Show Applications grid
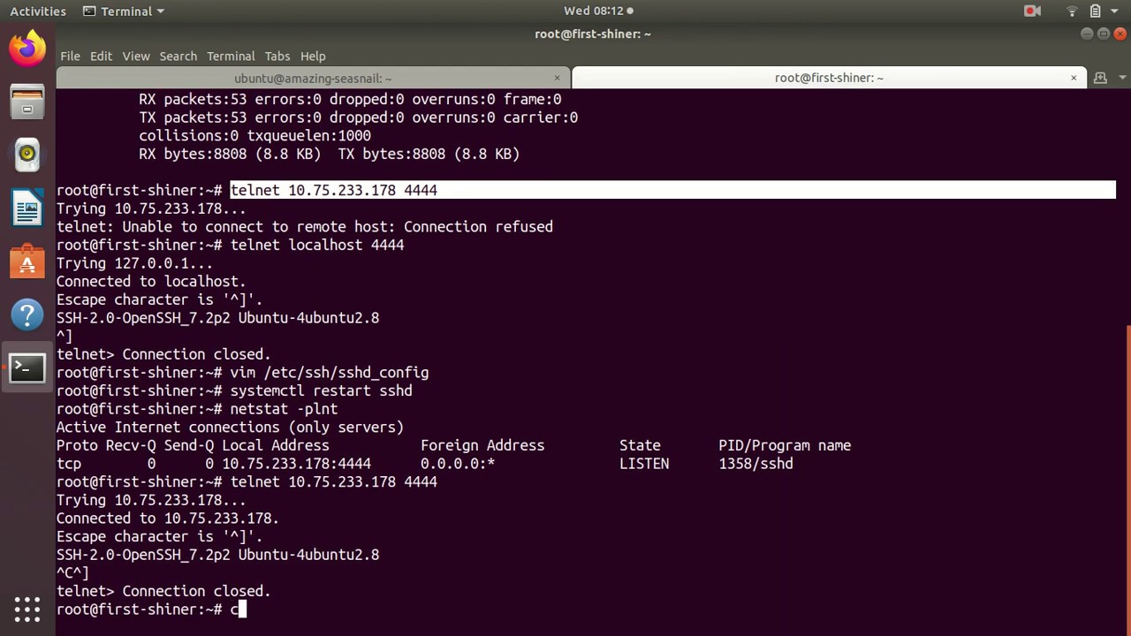Image resolution: width=1131 pixels, height=636 pixels. 27,609
